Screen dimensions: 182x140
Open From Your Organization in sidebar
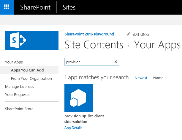point(31,79)
